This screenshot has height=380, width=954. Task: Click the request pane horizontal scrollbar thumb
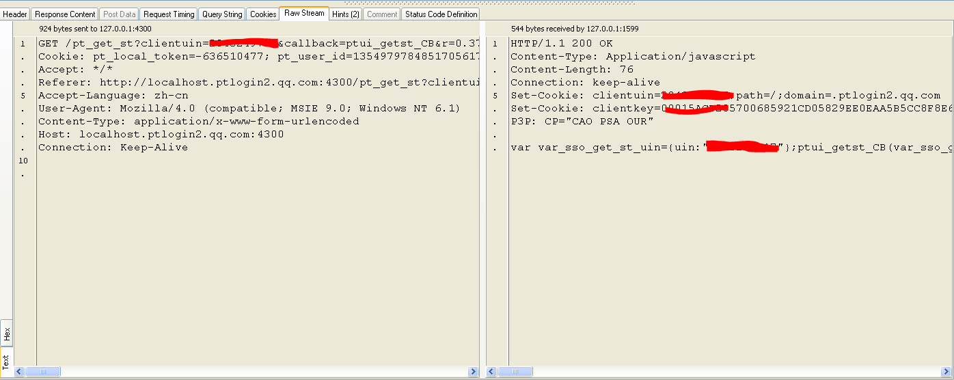pos(42,372)
